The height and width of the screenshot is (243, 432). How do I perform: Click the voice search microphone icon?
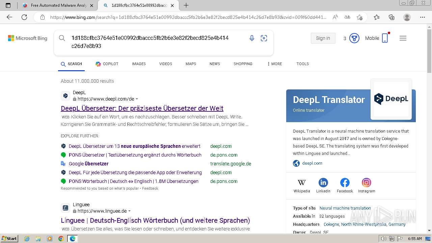pyautogui.click(x=252, y=38)
